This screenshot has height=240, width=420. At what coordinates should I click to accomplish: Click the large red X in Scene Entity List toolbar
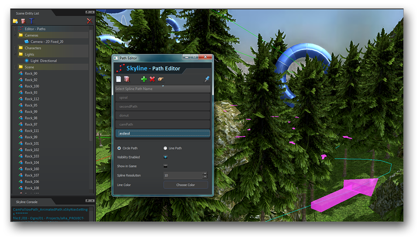pyautogui.click(x=90, y=21)
